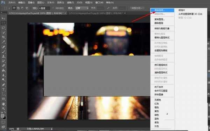Image resolution: width=210 pixels, height=131 pixels.
Task: Choose 转换为智能对象 in the context menu
Action: (x=162, y=28)
